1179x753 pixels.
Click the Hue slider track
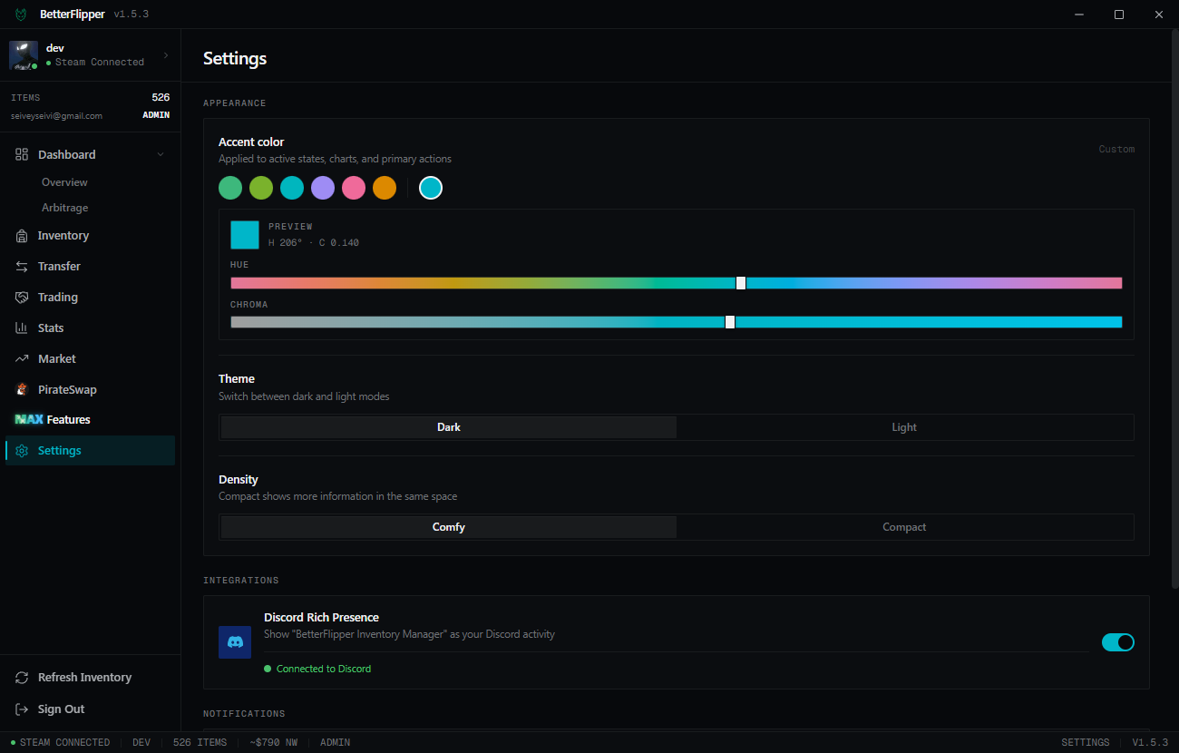(677, 283)
